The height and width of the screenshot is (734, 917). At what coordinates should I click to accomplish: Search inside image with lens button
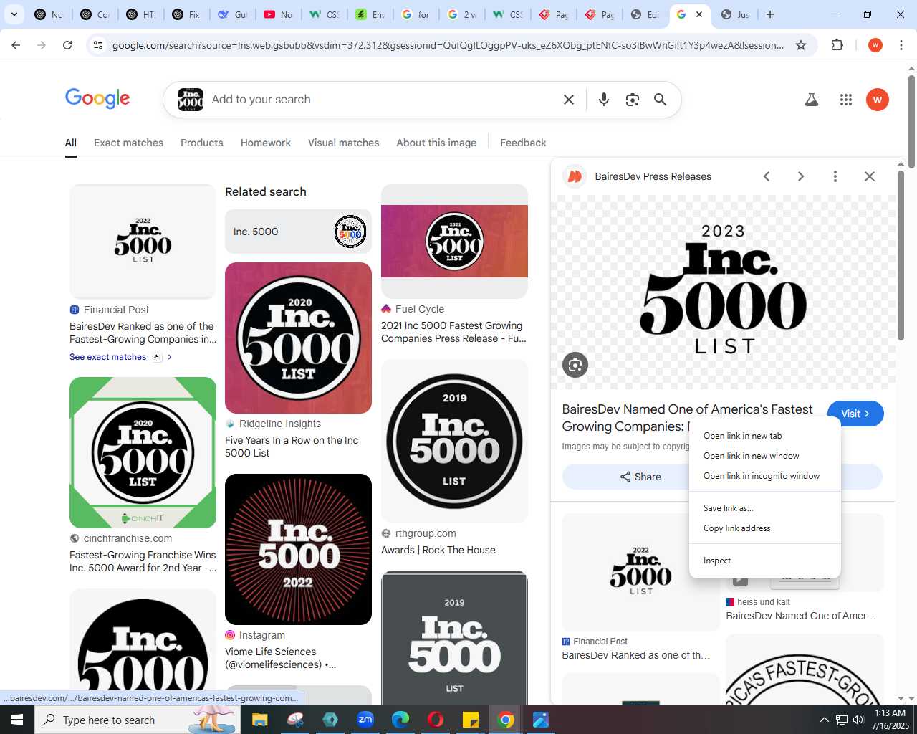pyautogui.click(x=575, y=365)
